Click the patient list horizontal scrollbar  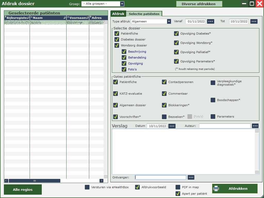tap(35, 181)
